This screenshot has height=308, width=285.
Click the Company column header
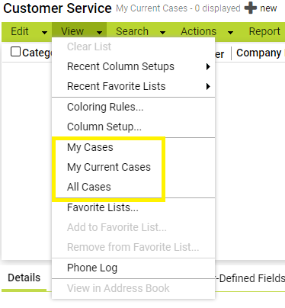point(258,53)
